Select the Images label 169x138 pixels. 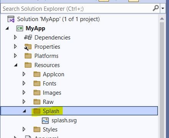click(x=52, y=93)
